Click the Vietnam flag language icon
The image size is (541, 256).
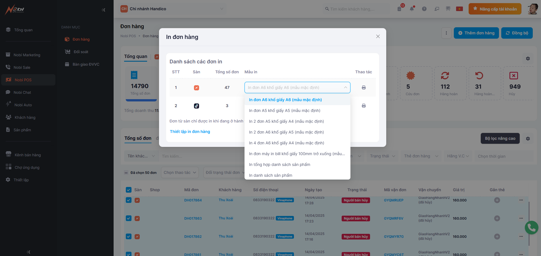pos(459,9)
